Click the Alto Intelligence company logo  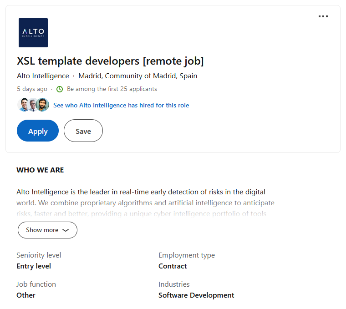33,33
